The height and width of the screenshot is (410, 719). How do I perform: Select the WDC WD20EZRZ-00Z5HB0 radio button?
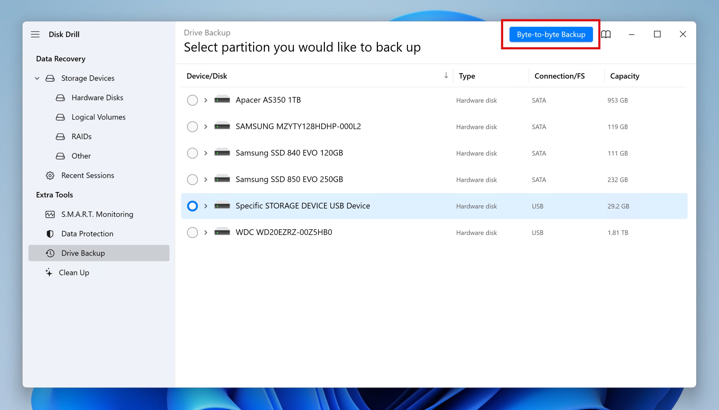(192, 233)
